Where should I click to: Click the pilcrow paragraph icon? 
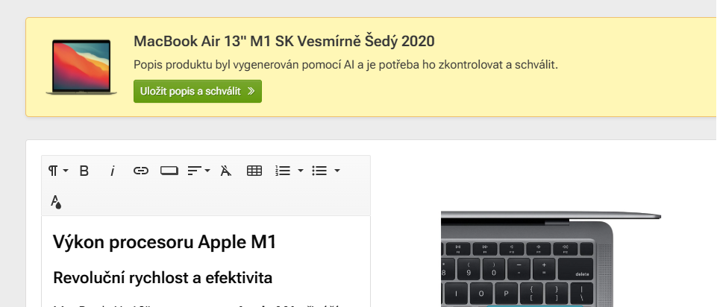pos(53,171)
